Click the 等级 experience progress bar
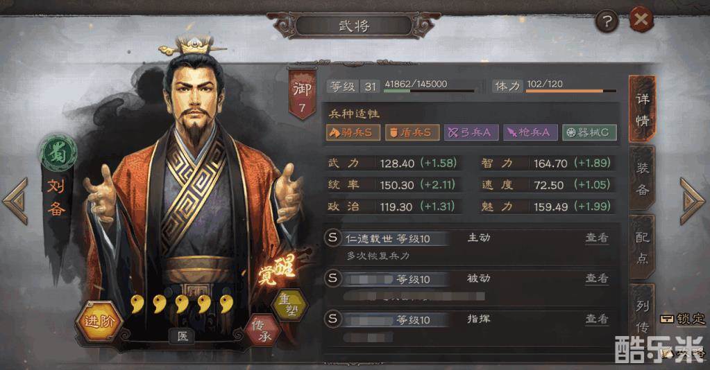710x370 pixels. coord(429,91)
